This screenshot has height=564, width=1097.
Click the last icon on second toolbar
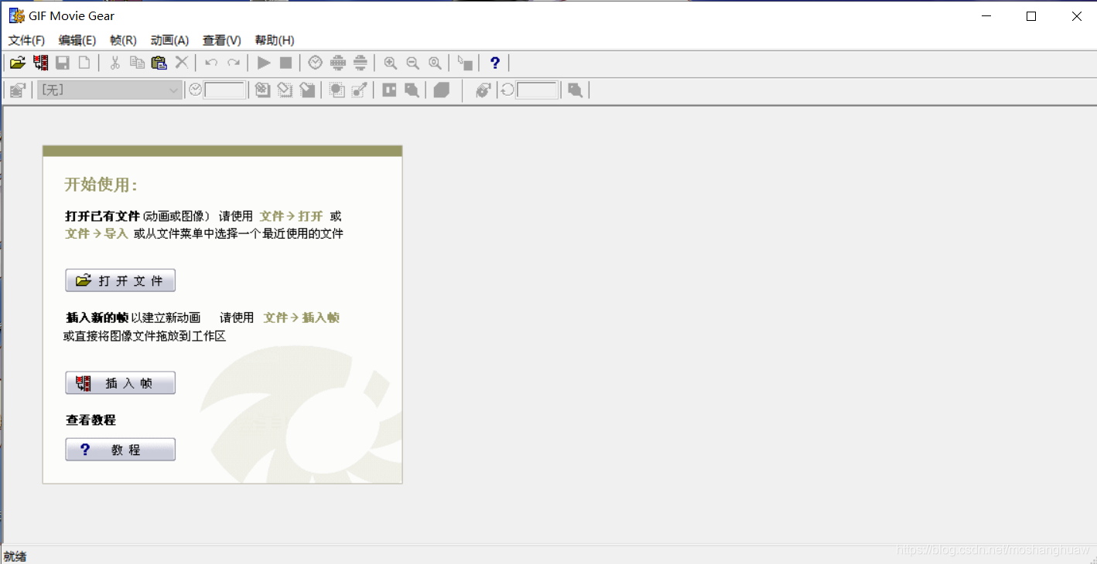575,90
